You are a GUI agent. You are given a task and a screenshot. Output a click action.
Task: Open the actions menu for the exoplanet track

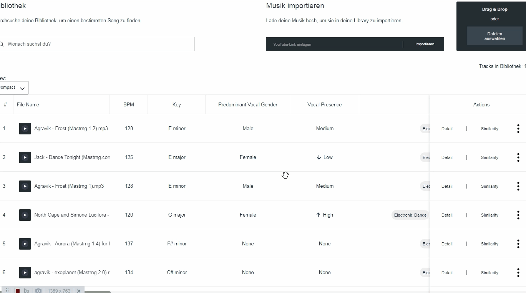pyautogui.click(x=518, y=273)
